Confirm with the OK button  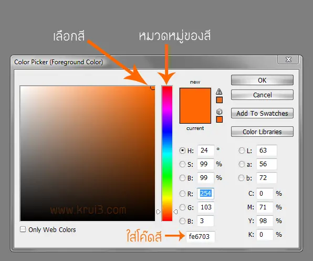(262, 80)
